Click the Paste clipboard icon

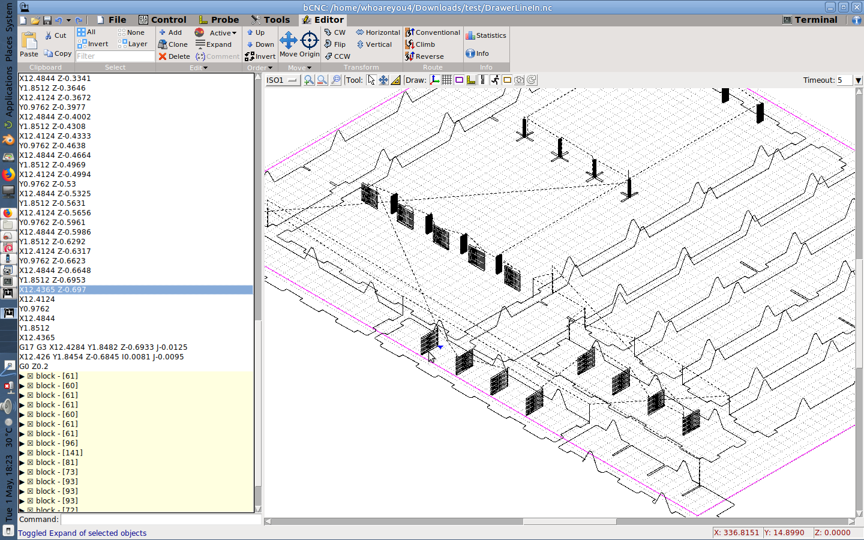29,40
